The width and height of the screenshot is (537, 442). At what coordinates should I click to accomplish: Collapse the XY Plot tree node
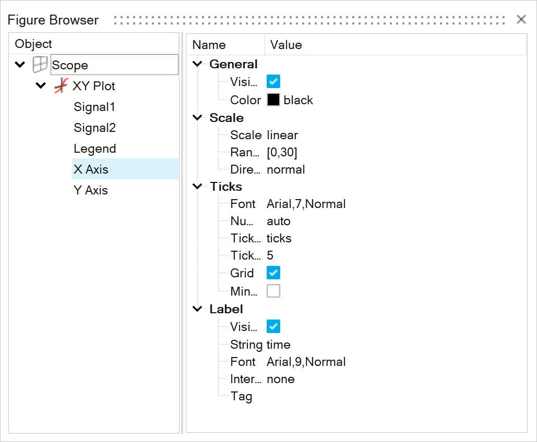click(x=41, y=86)
